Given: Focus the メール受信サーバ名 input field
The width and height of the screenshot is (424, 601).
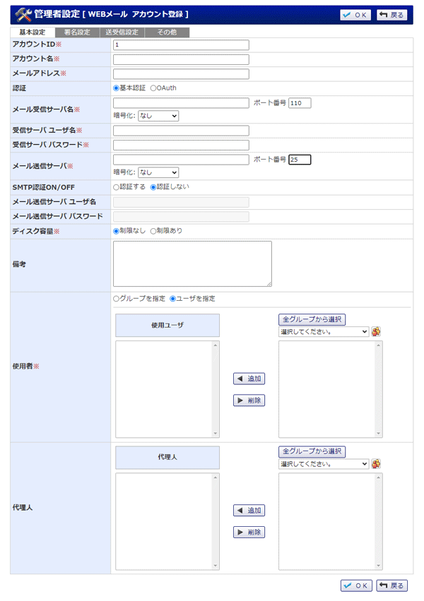Looking at the screenshot, I should pyautogui.click(x=181, y=102).
